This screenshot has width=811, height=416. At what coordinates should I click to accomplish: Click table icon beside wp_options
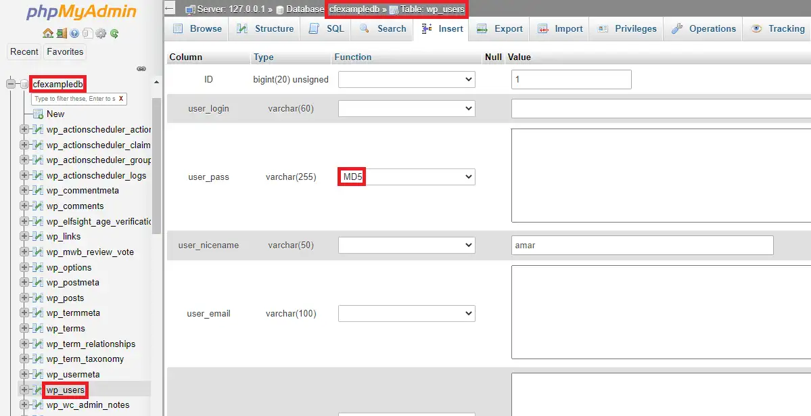pyautogui.click(x=37, y=267)
